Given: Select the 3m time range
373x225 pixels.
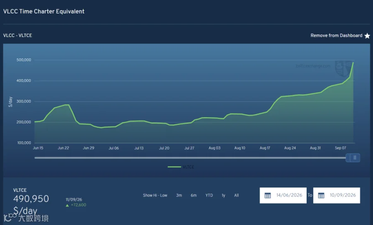Looking at the screenshot, I should tap(179, 195).
